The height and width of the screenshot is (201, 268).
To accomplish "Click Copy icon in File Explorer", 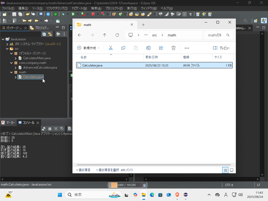I will coord(123,48).
